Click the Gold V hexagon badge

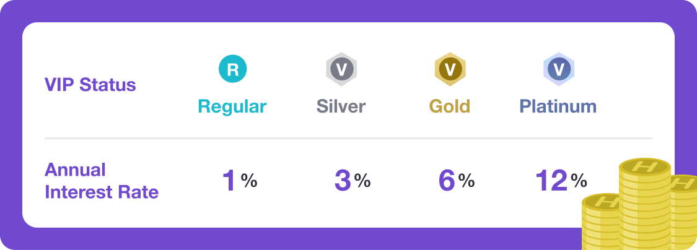(x=450, y=69)
